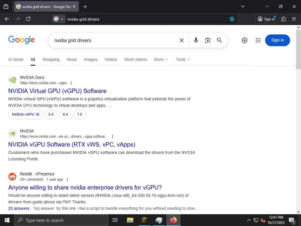Open the Firefox hamburger application menu
The width and height of the screenshot is (301, 226).
tap(294, 19)
